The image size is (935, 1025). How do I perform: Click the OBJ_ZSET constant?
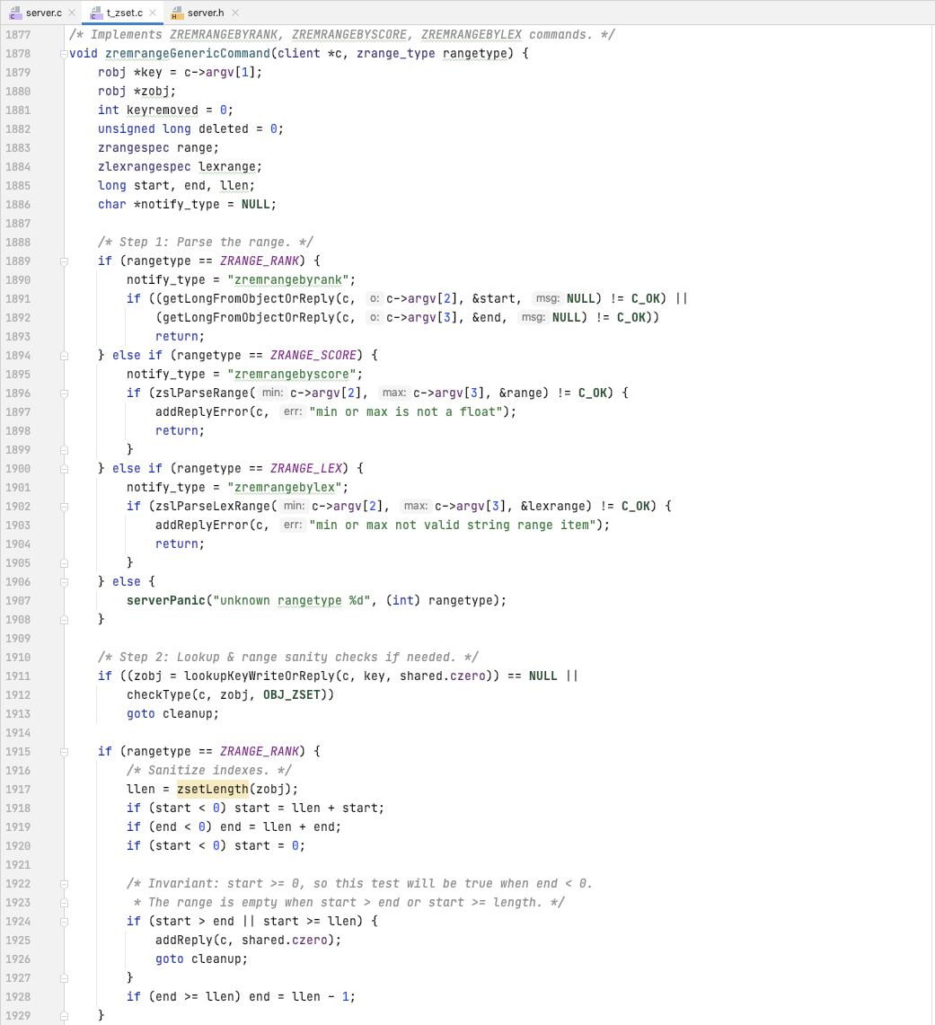point(291,695)
